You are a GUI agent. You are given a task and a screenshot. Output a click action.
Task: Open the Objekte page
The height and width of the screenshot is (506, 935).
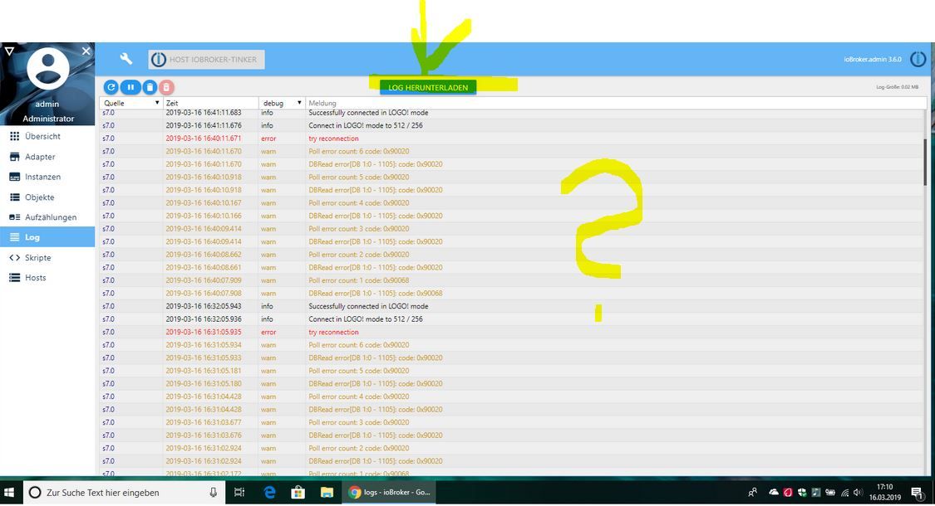47,197
